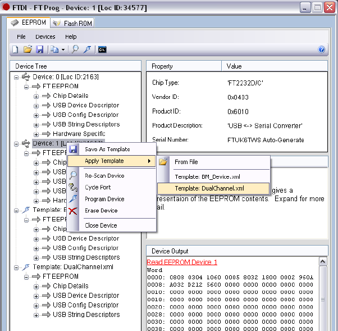338x331 pixels.
Task: Open the File menu
Action: (x=21, y=37)
